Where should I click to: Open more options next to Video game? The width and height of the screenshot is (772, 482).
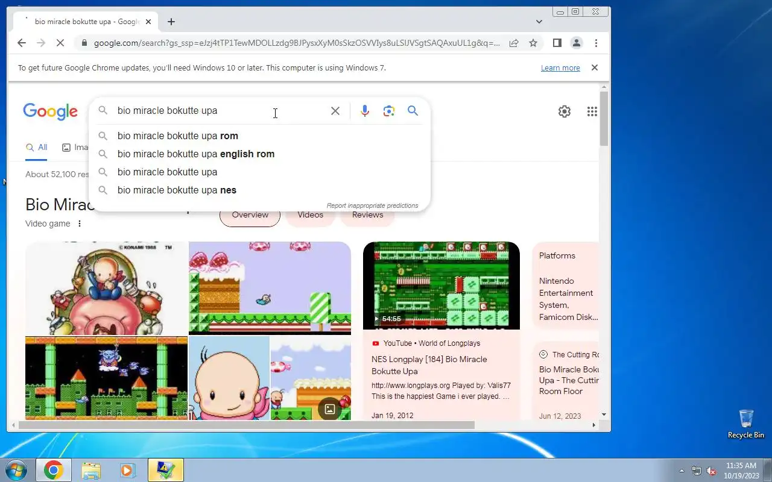click(79, 224)
